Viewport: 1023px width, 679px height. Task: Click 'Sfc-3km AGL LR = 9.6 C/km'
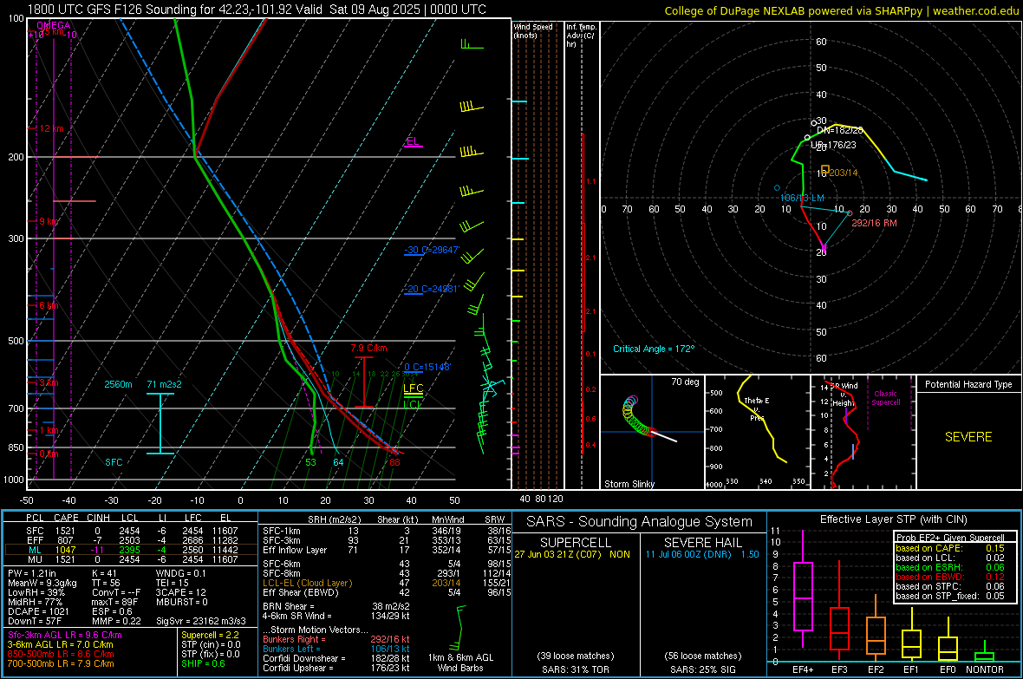[65, 635]
